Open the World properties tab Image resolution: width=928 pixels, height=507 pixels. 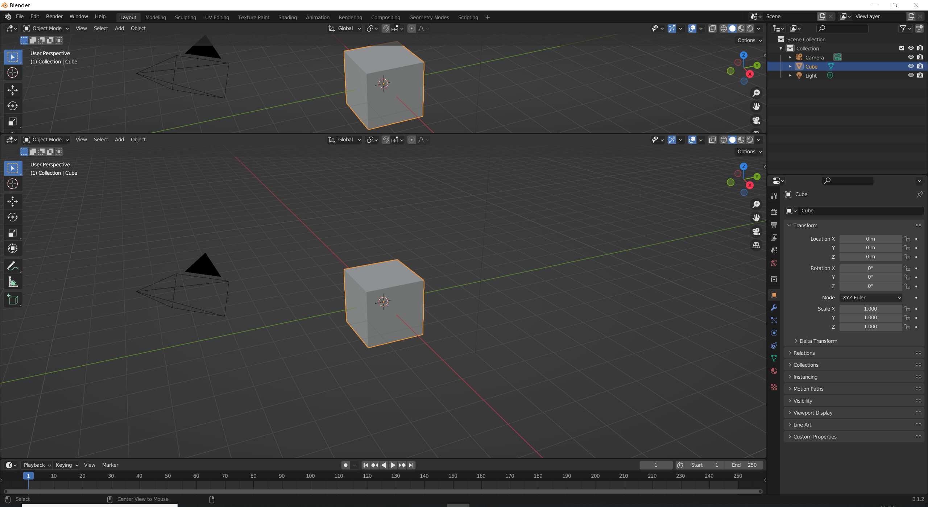click(774, 263)
